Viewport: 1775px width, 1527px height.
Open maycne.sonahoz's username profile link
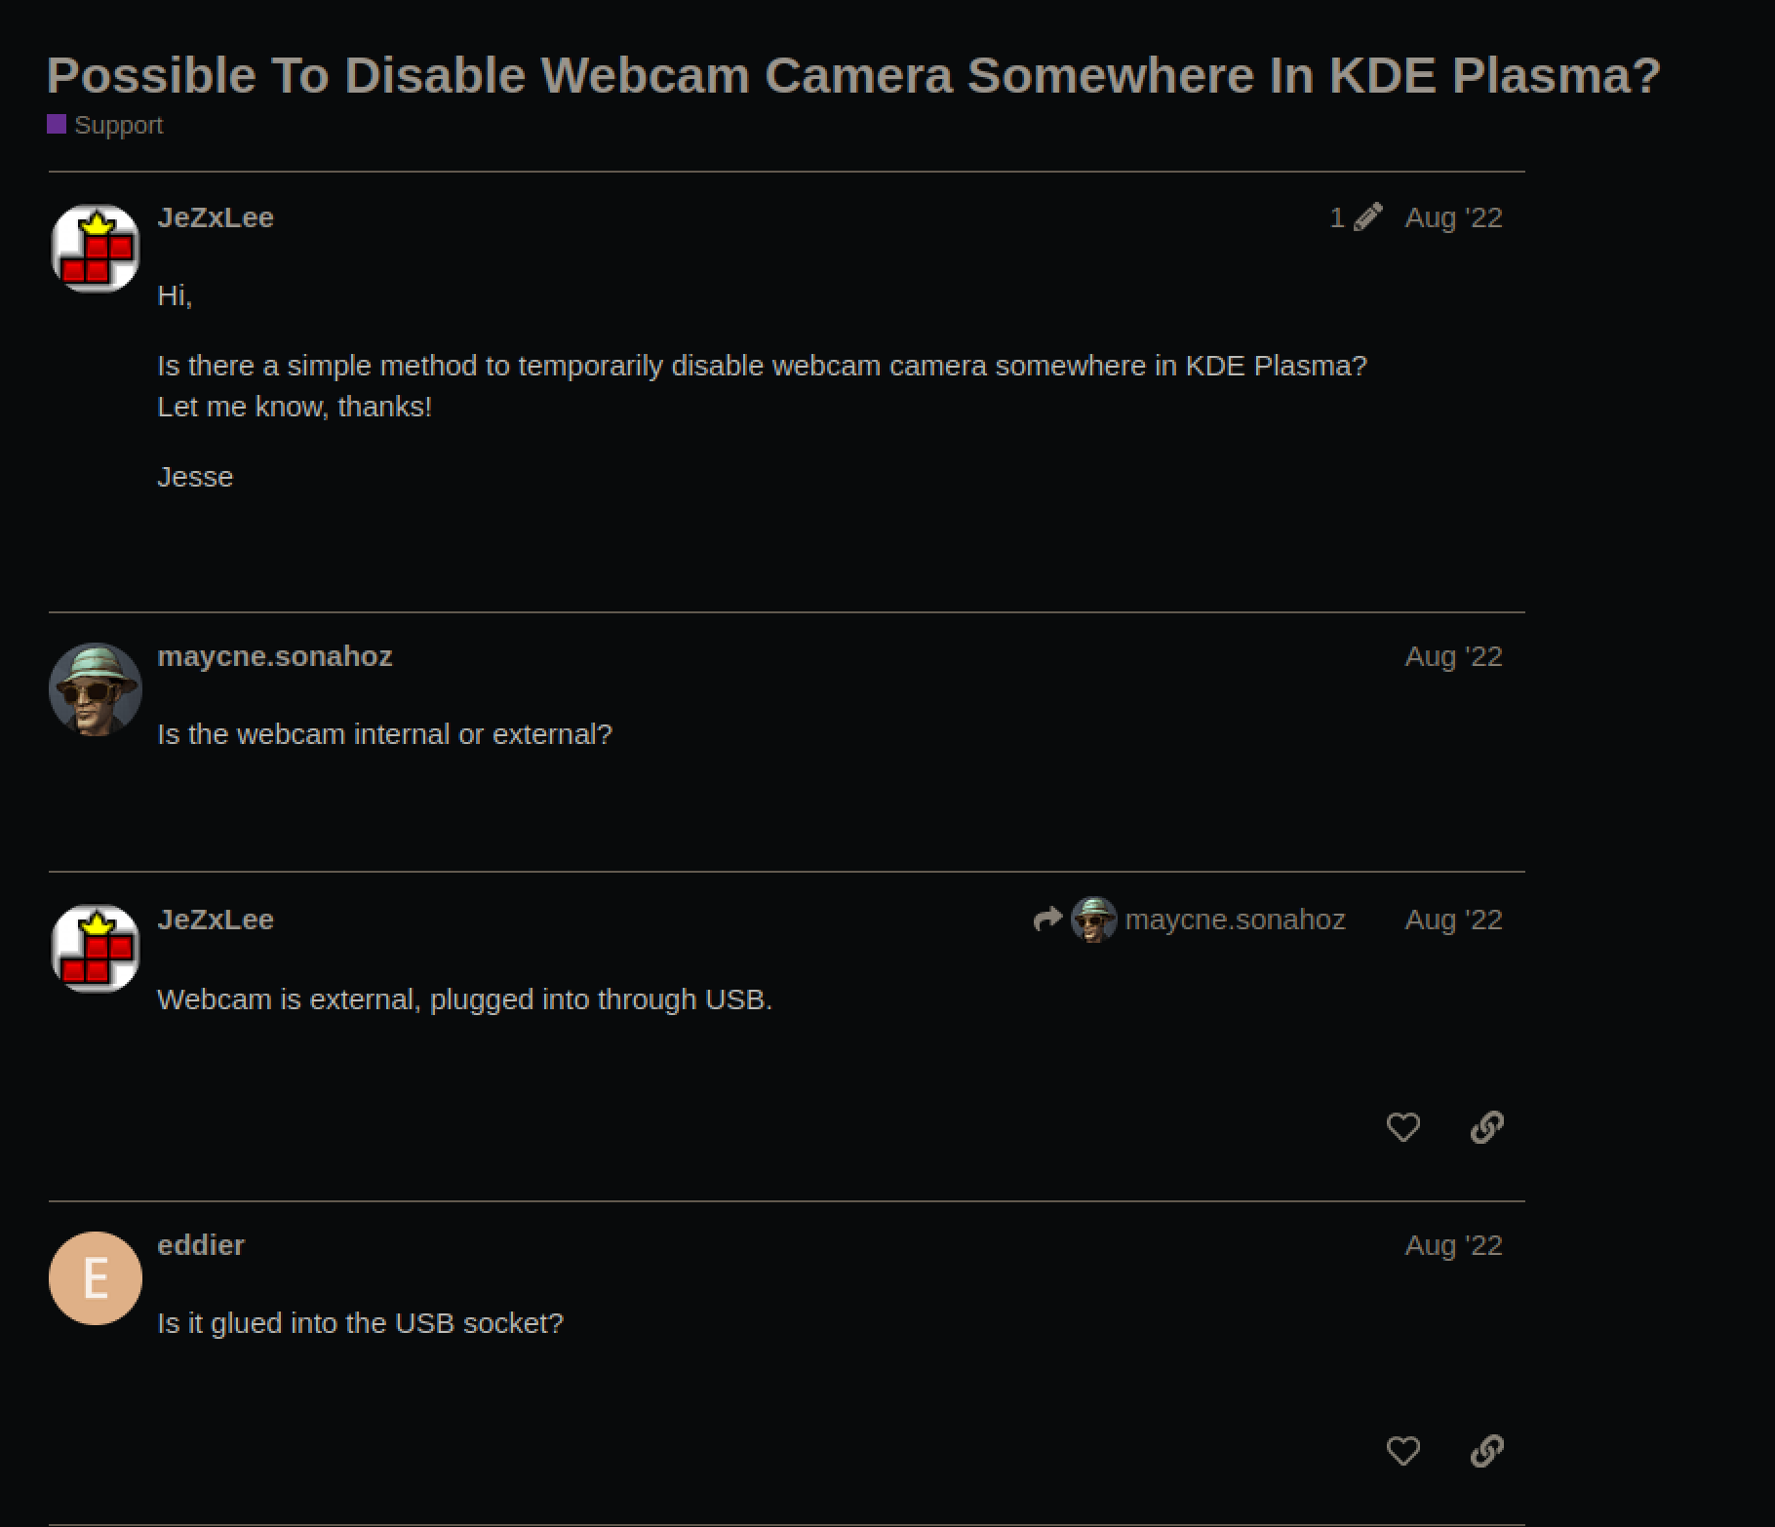click(x=275, y=656)
